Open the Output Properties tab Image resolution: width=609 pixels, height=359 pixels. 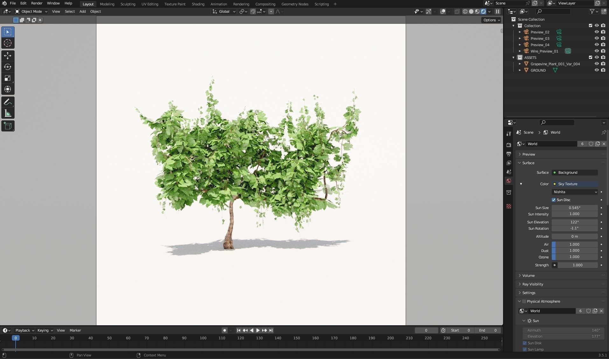pos(508,154)
